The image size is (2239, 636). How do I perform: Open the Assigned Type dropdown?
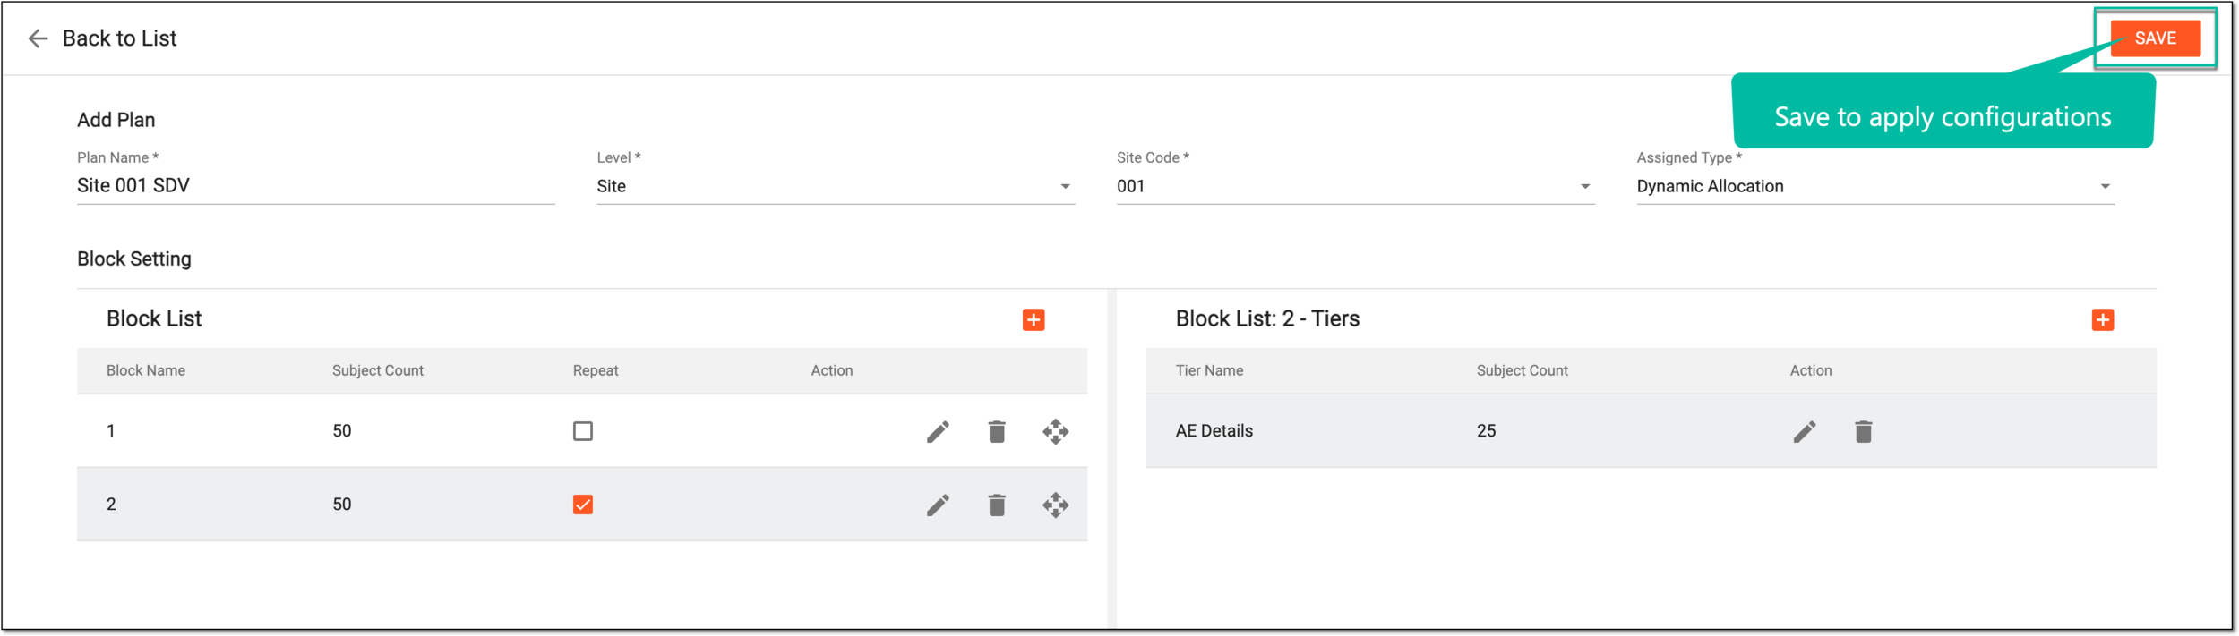1875,186
